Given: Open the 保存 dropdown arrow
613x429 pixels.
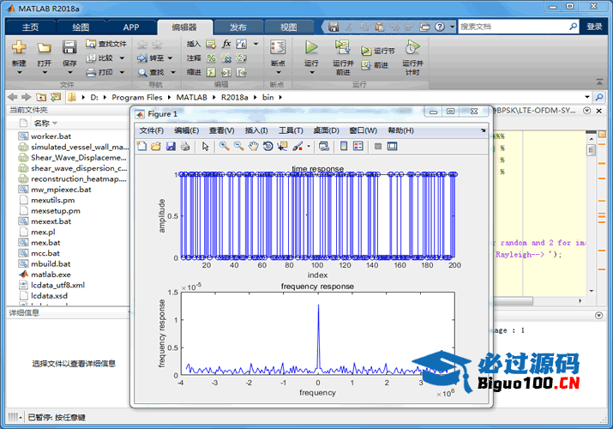Looking at the screenshot, I should [69, 72].
